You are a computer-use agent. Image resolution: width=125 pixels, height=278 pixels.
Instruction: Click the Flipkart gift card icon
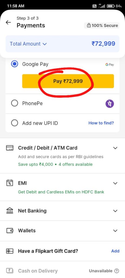[x=10, y=251]
